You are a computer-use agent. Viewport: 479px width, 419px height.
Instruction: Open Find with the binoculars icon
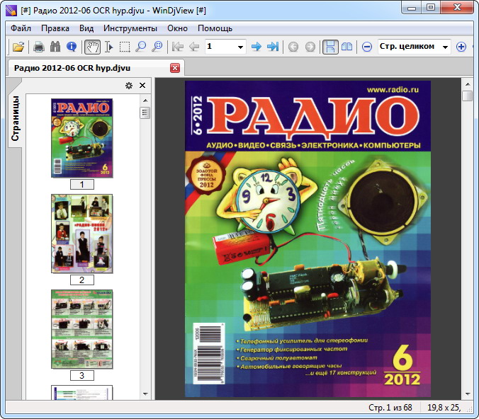[x=55, y=47]
